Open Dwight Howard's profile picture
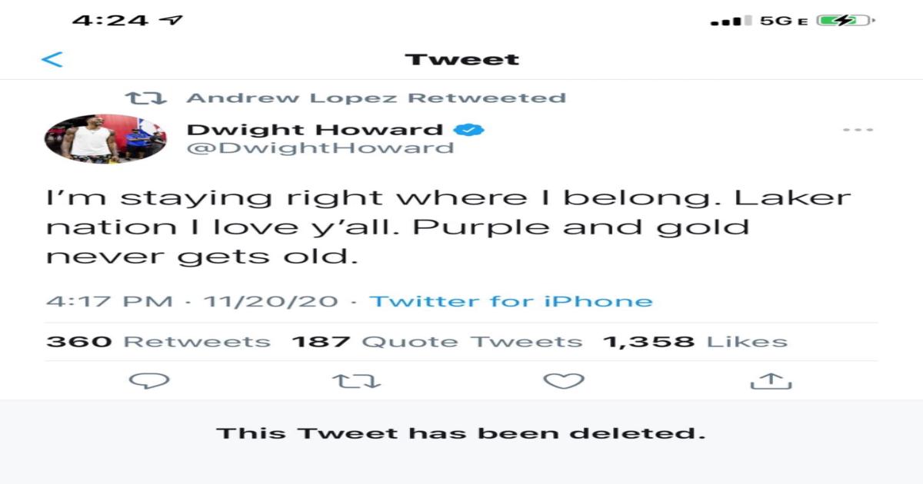The height and width of the screenshot is (484, 923). tap(105, 138)
